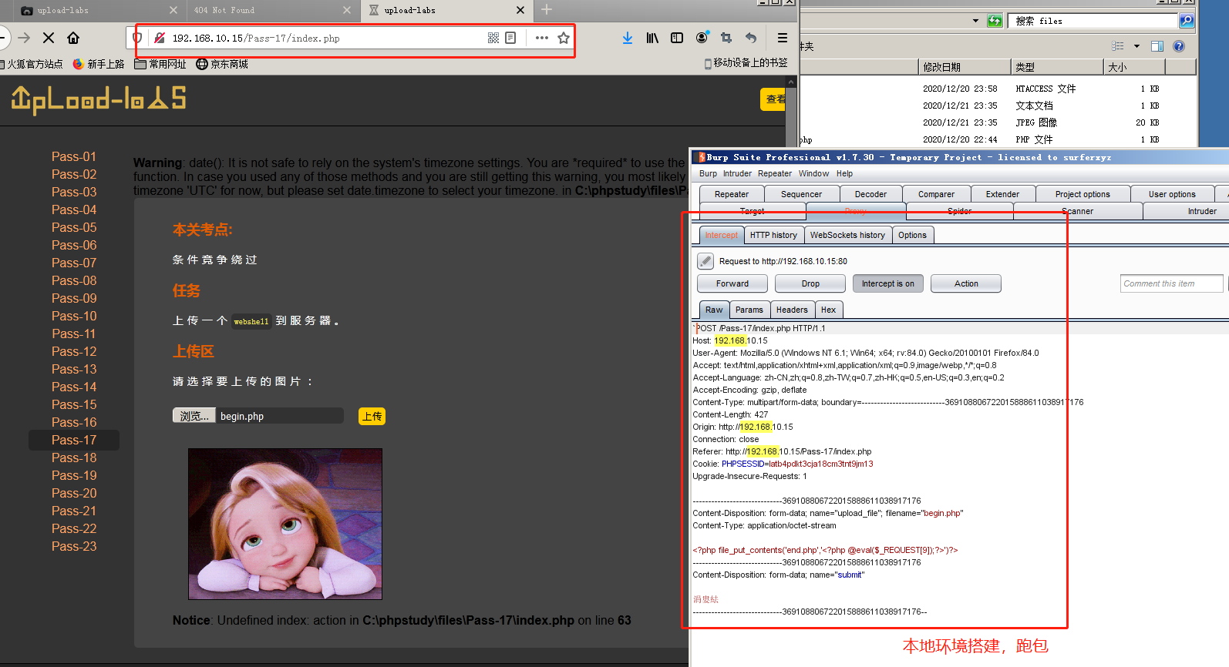Sort Explorer files by 类型 column
The height and width of the screenshot is (667, 1229).
tap(1057, 67)
